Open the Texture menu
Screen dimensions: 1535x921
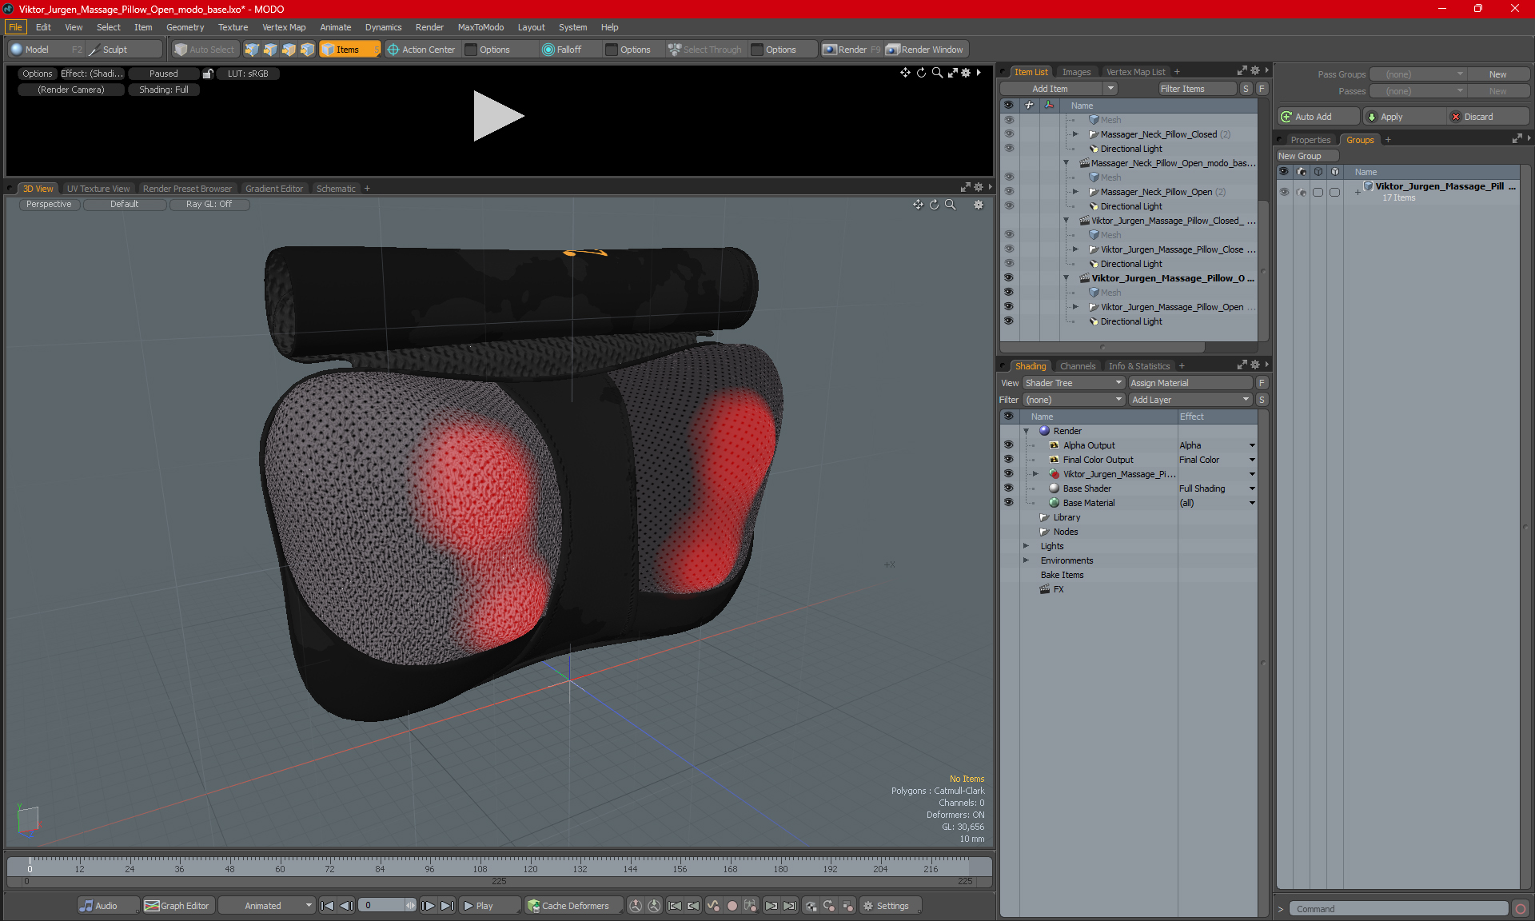point(233,27)
